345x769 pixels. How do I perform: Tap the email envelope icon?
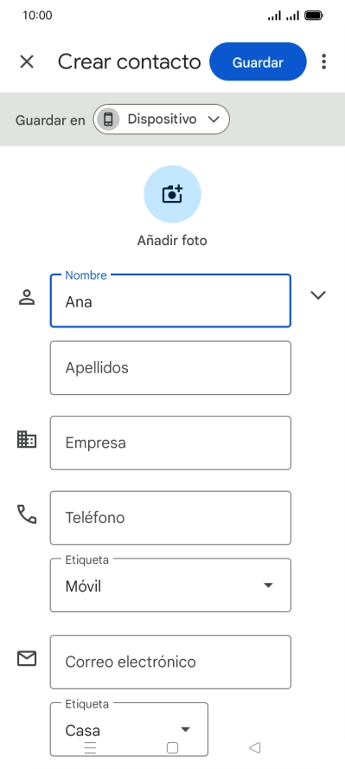click(27, 659)
